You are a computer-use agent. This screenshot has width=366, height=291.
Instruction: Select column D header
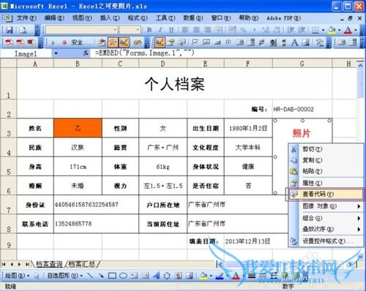coord(163,64)
